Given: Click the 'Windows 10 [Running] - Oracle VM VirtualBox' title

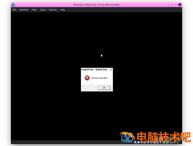Looking at the screenshot, I should point(96,5).
